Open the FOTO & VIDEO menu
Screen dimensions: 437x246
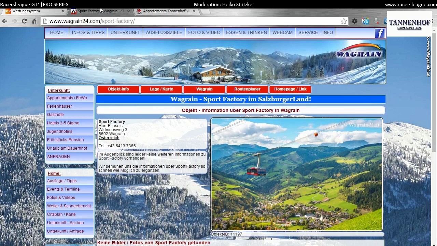[204, 32]
